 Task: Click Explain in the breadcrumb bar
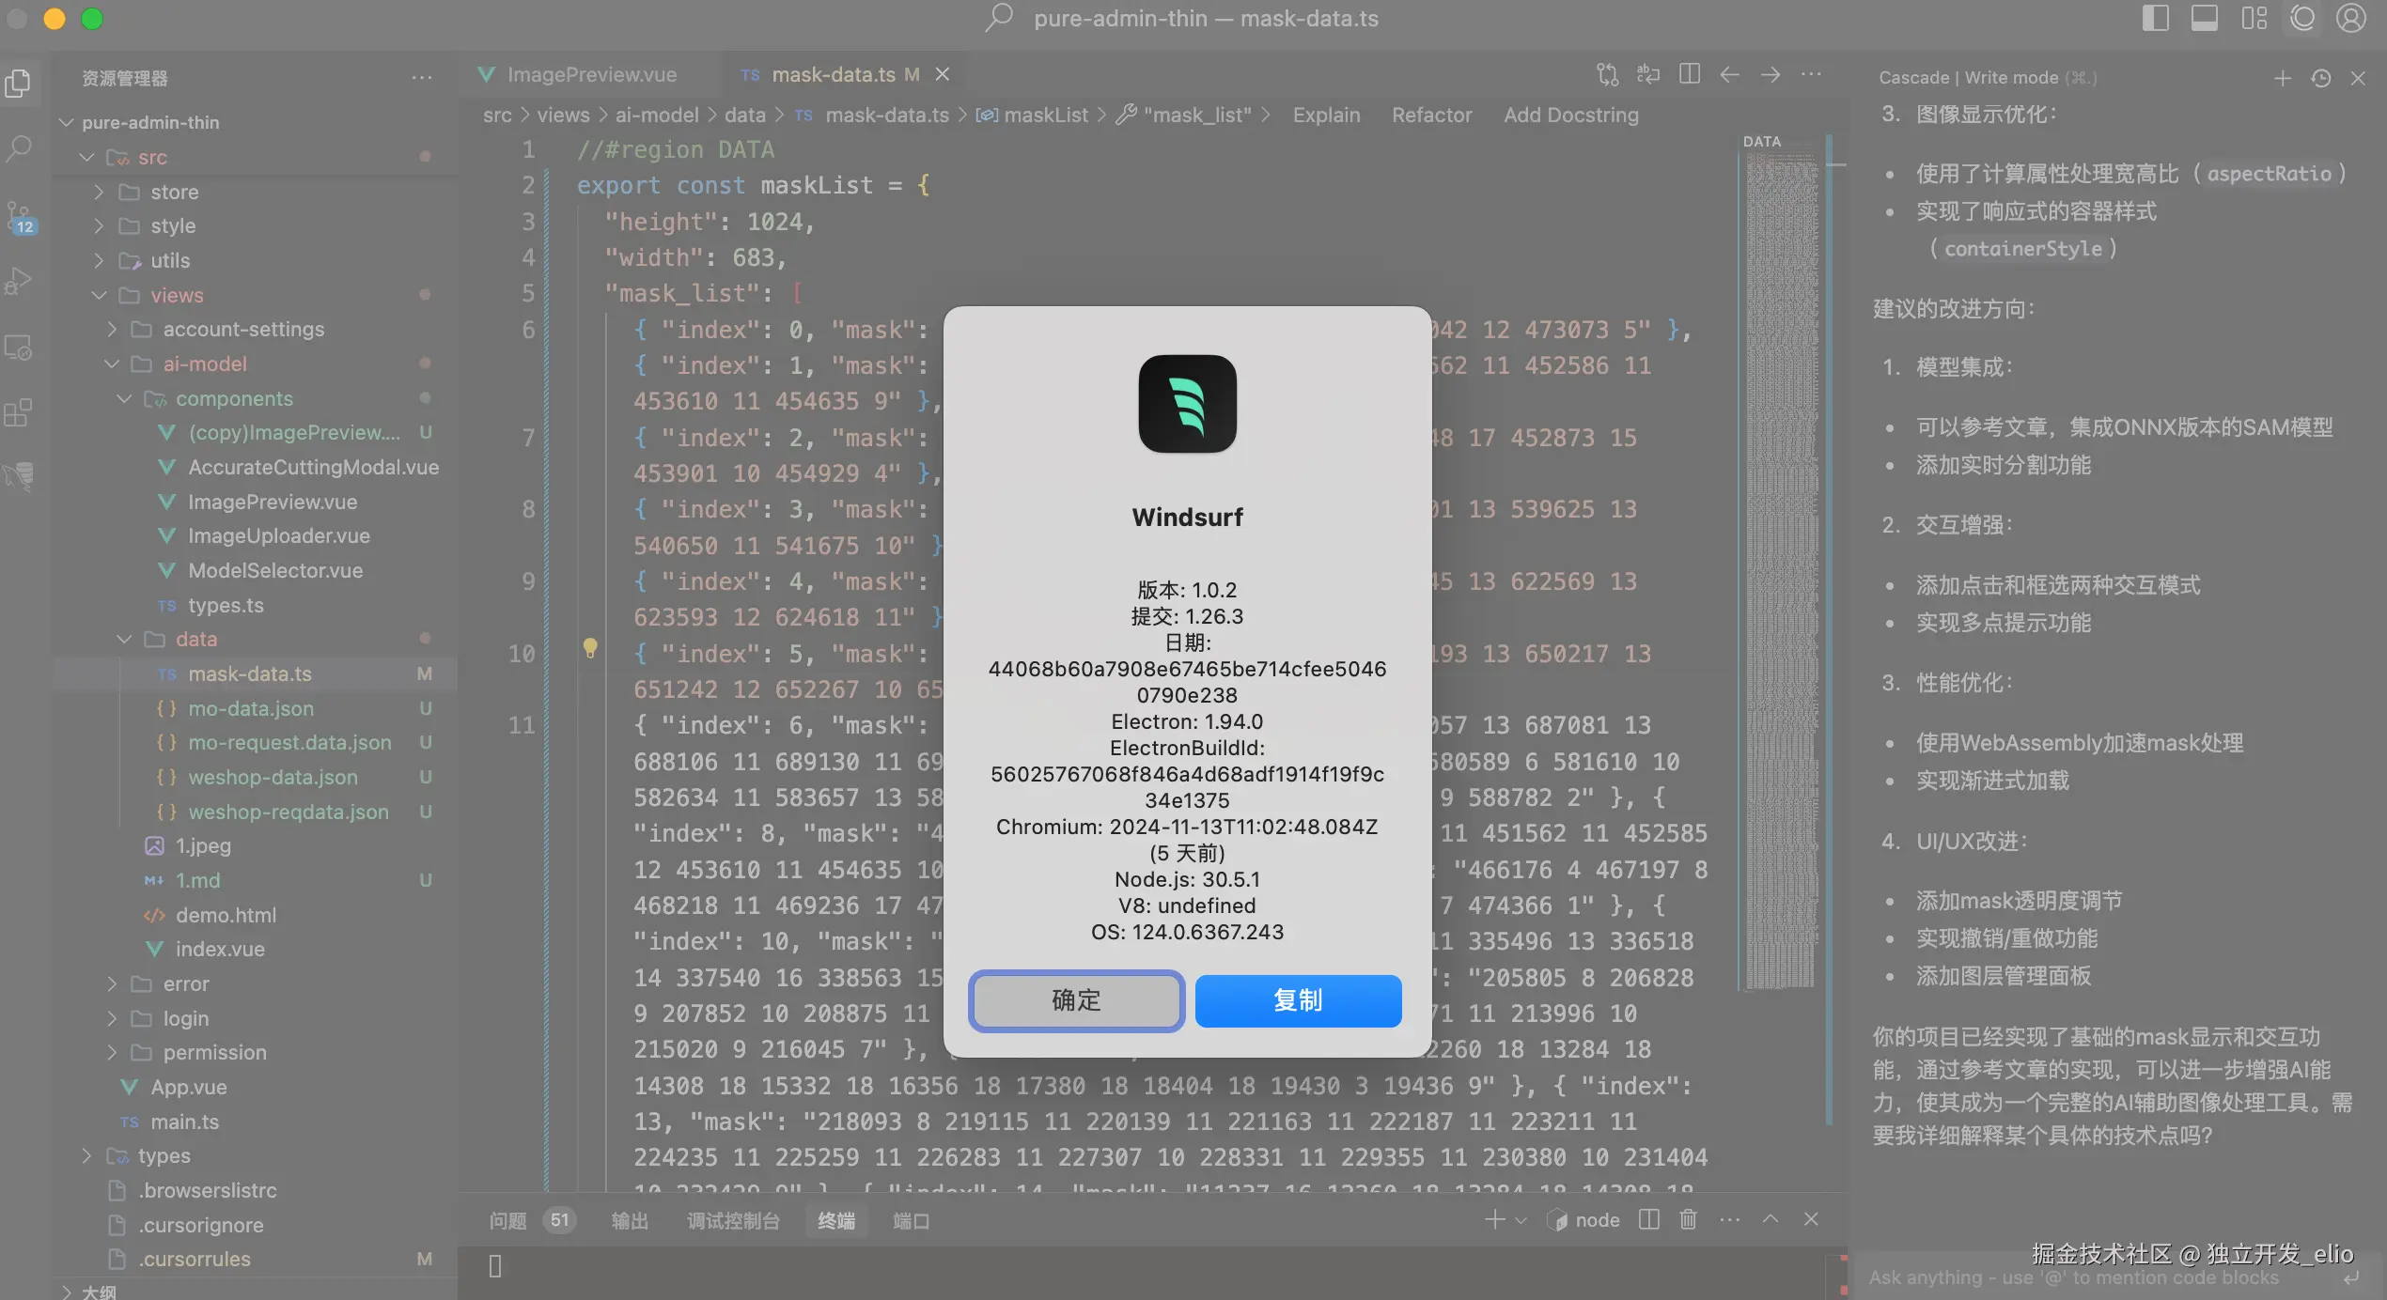pos(1326,115)
